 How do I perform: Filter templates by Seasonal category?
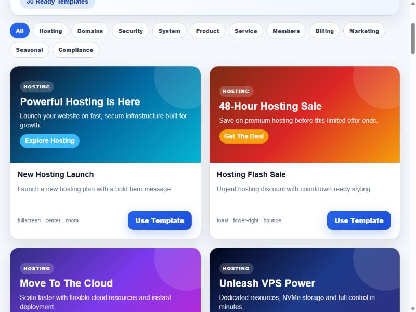point(30,50)
